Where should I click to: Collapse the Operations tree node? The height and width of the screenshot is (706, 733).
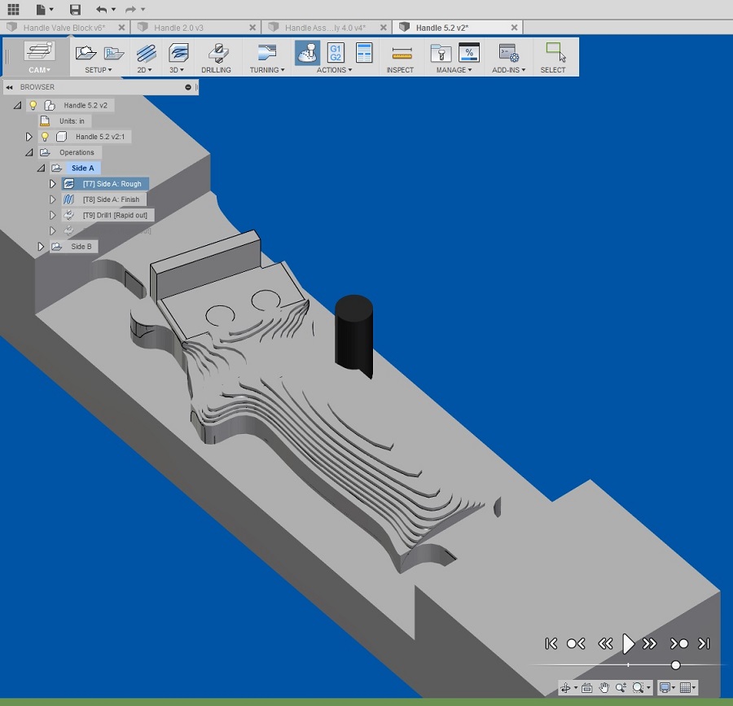29,152
